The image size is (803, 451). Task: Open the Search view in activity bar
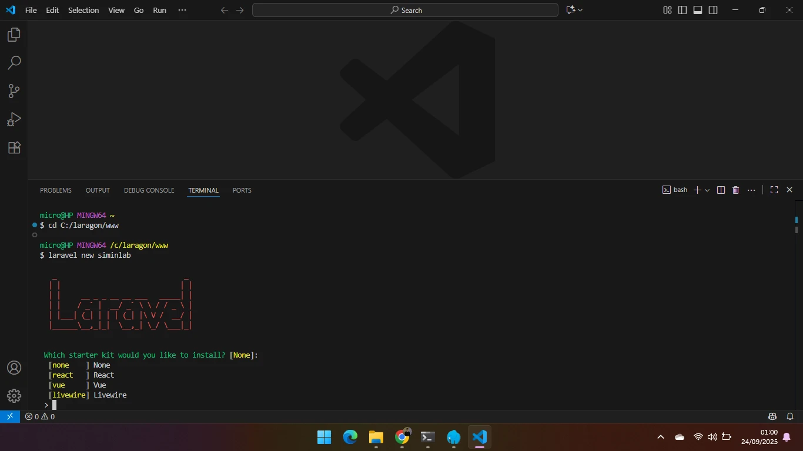tap(14, 63)
